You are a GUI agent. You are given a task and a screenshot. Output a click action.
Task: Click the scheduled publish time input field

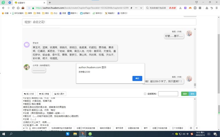168,94
